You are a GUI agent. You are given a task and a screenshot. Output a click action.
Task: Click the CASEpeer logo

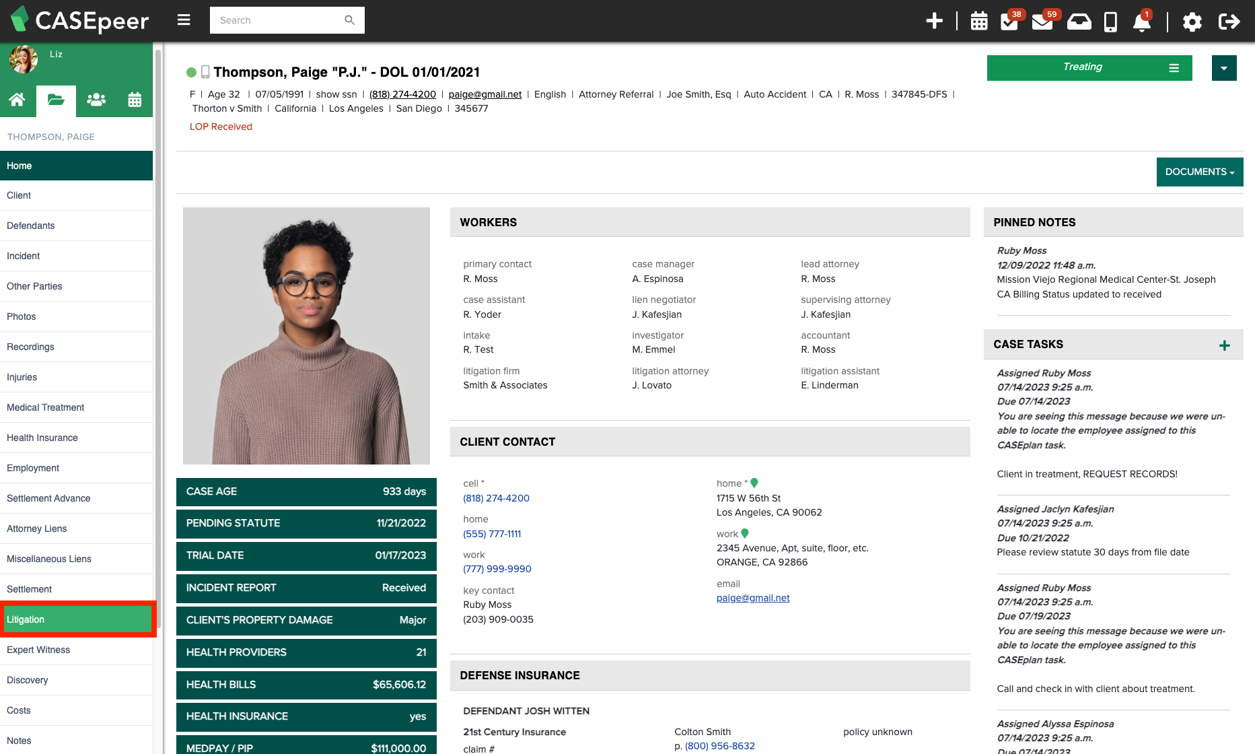click(80, 20)
